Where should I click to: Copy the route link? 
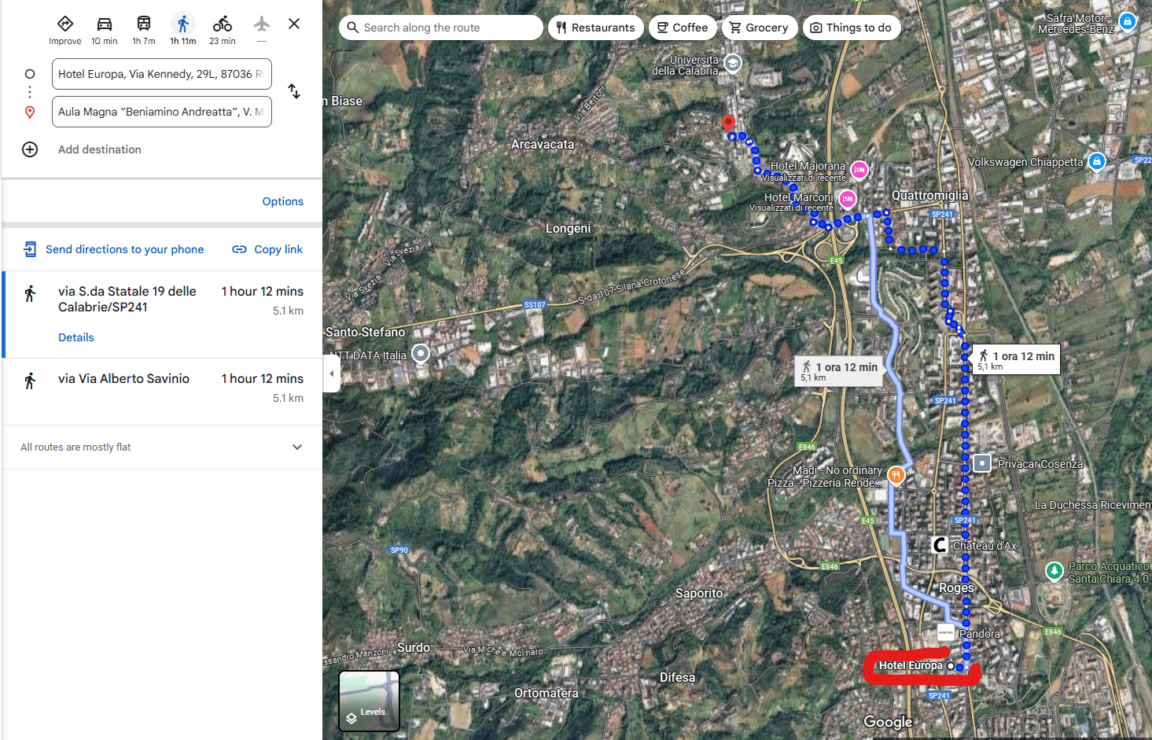point(267,249)
